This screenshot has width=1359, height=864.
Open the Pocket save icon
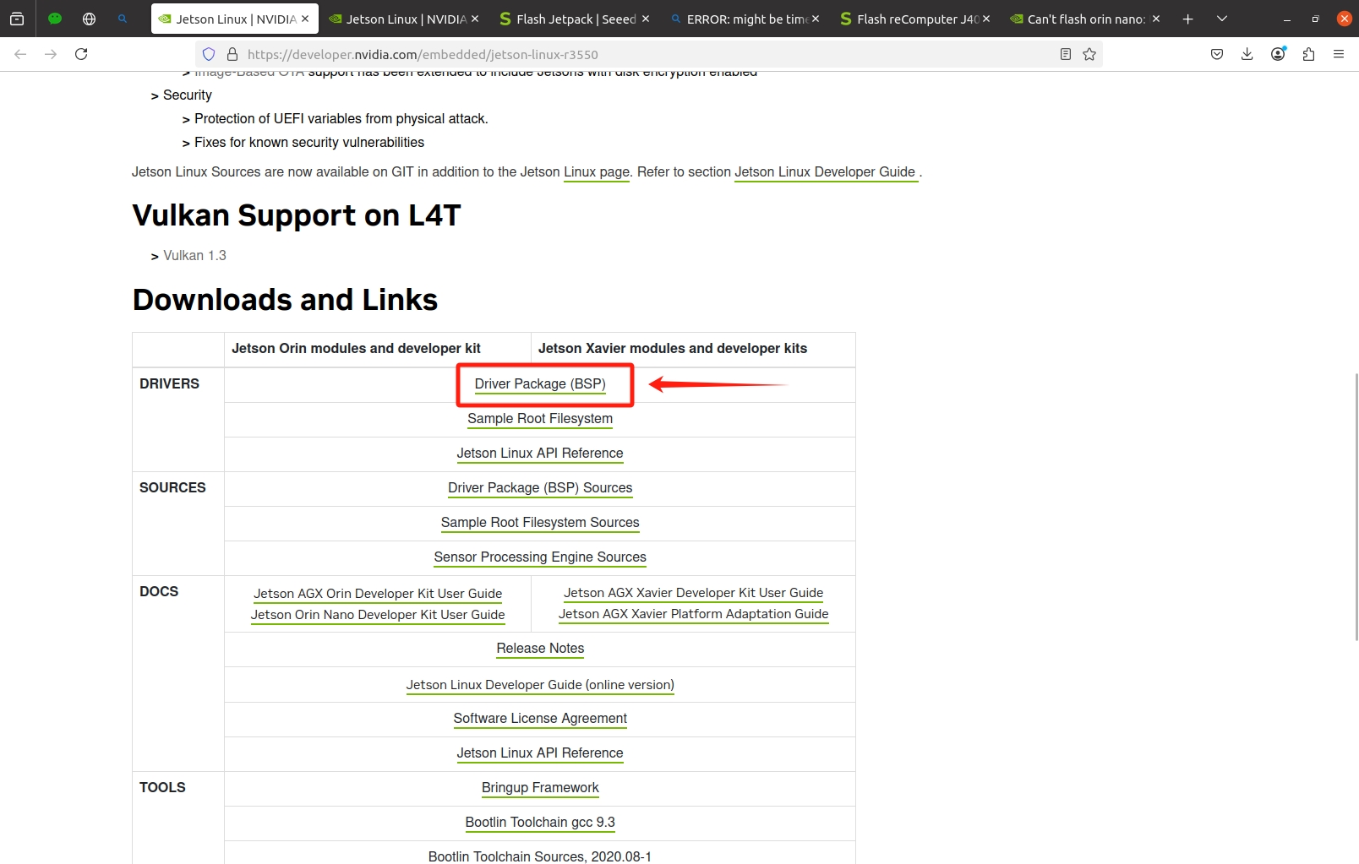tap(1217, 54)
